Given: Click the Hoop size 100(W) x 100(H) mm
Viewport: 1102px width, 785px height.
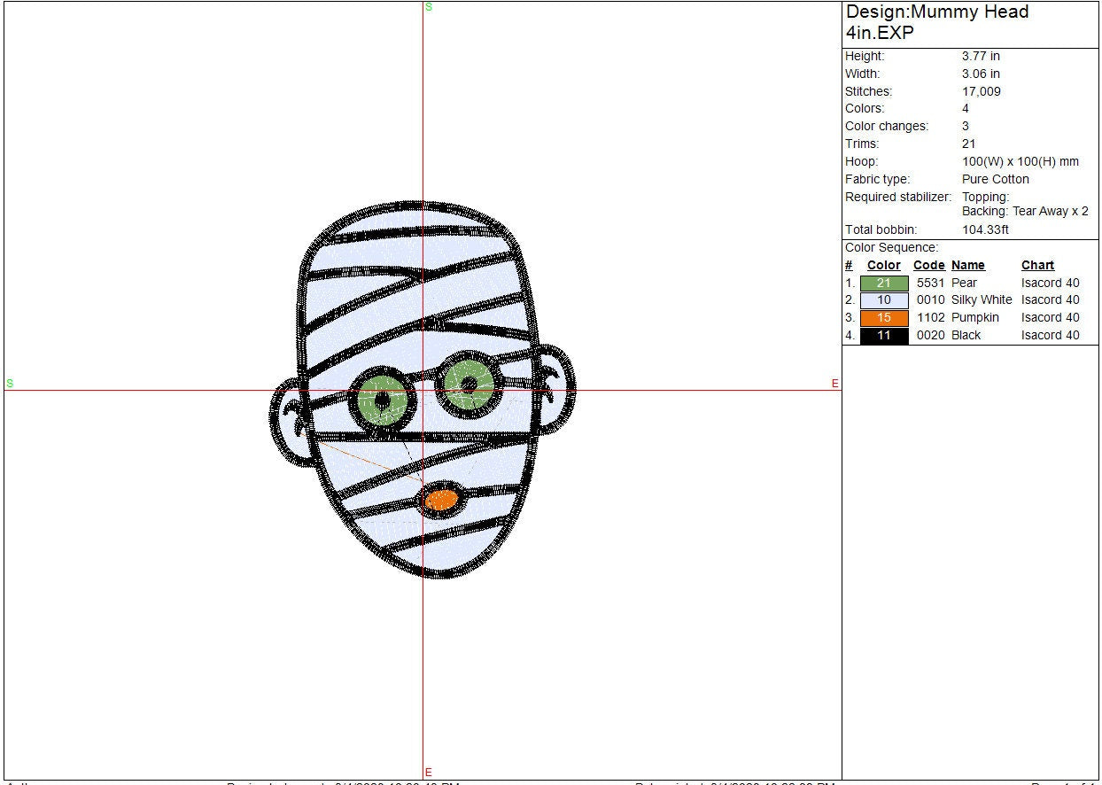Looking at the screenshot, I should (x=1020, y=161).
